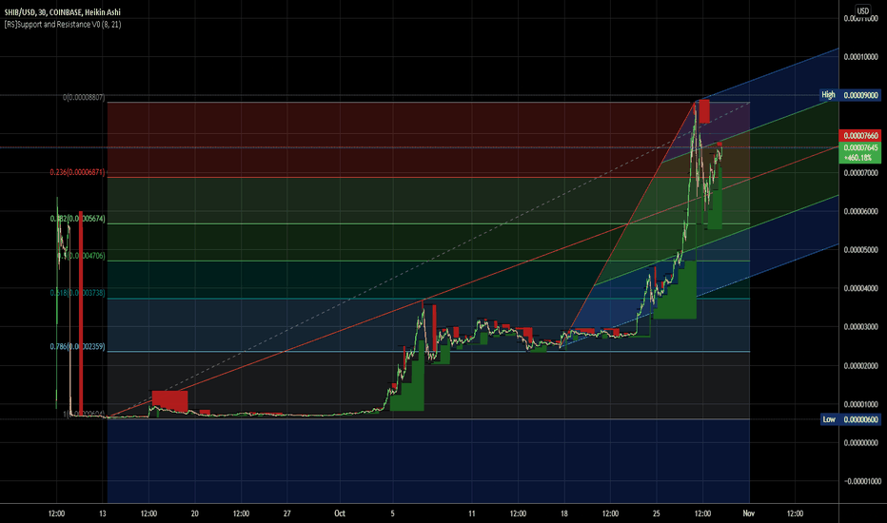Click the 27 date on time axis
The width and height of the screenshot is (887, 523).
tap(286, 513)
